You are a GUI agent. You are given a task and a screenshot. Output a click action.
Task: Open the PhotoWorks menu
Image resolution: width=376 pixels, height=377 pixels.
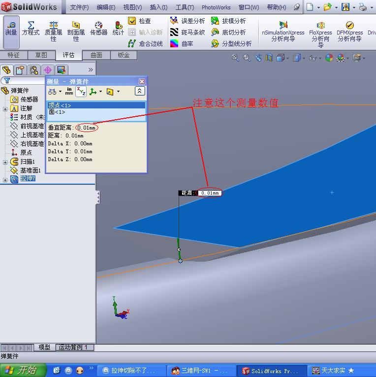tap(216, 7)
